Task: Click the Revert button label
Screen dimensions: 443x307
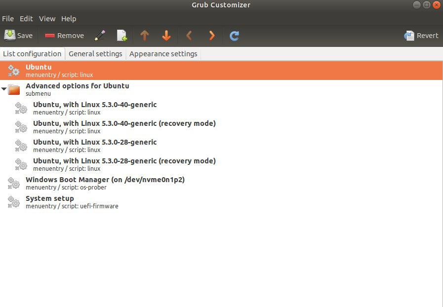Action: pos(428,36)
